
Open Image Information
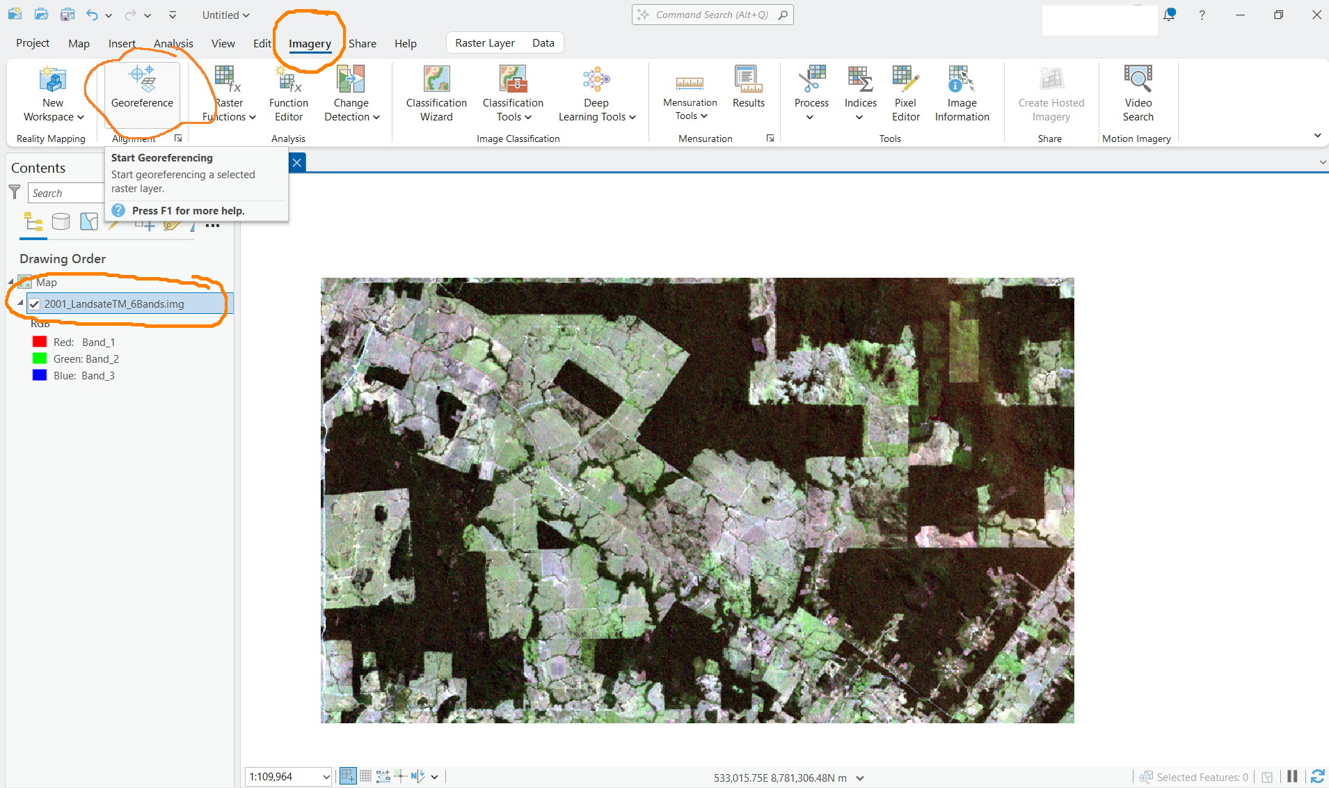961,94
